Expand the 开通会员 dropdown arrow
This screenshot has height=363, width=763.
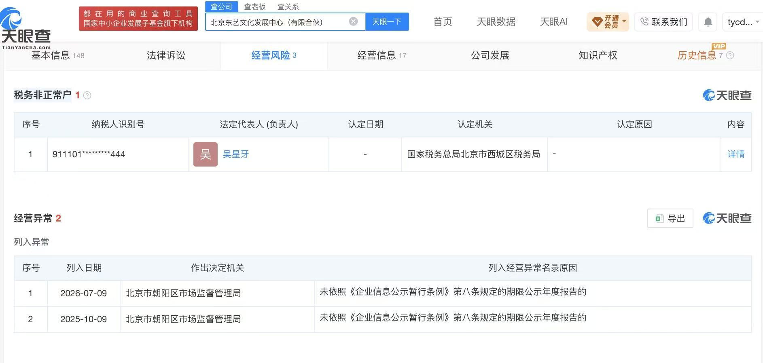(624, 21)
